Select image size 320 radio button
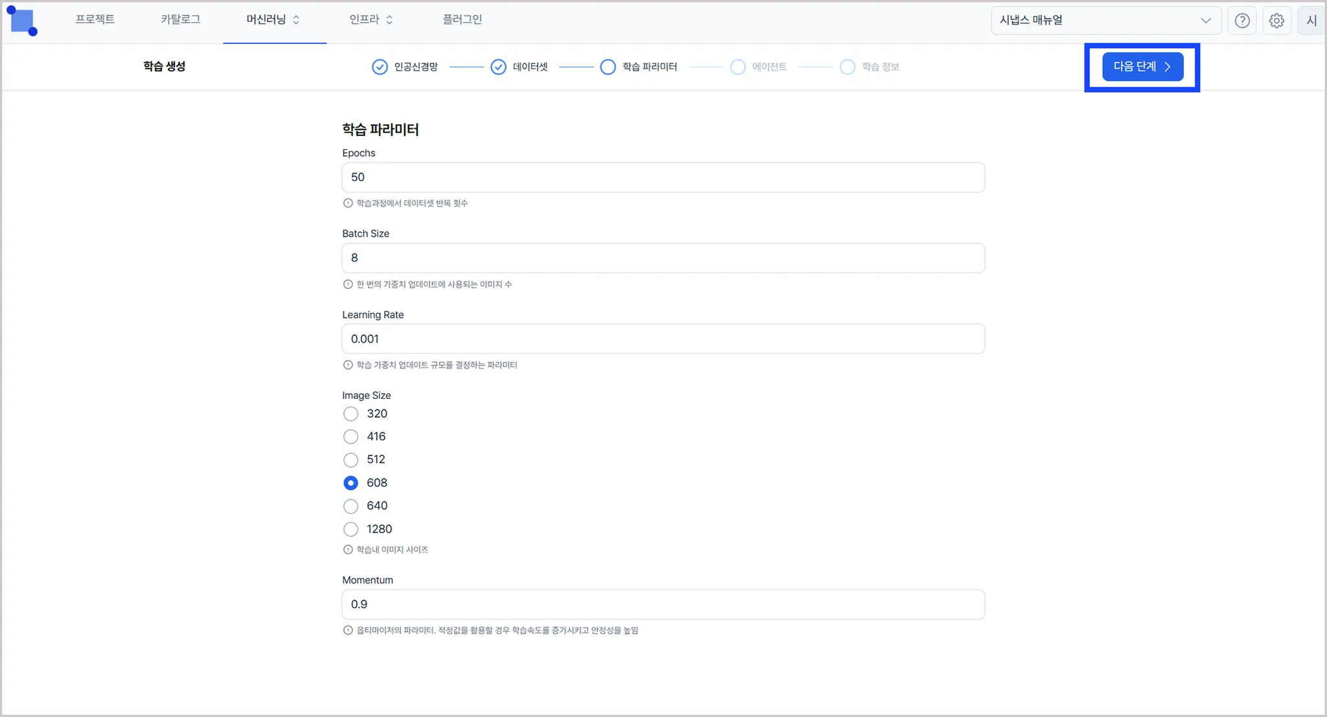This screenshot has height=717, width=1327. tap(351, 414)
